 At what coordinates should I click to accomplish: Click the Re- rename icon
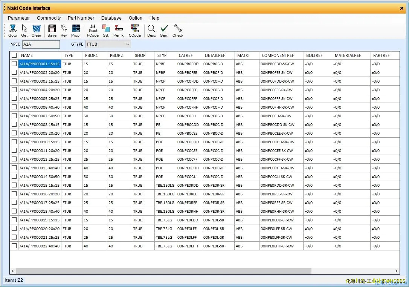point(64,31)
